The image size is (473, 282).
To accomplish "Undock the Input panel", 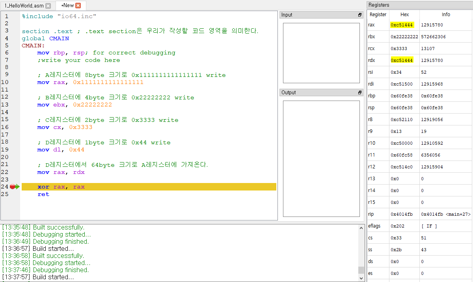I will coord(359,15).
